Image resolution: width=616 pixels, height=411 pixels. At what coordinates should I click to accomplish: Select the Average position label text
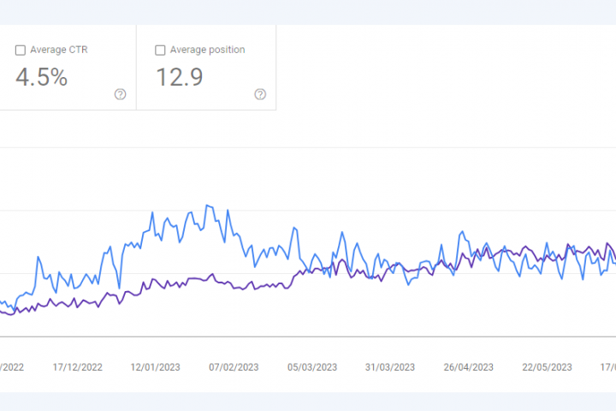[x=207, y=50]
